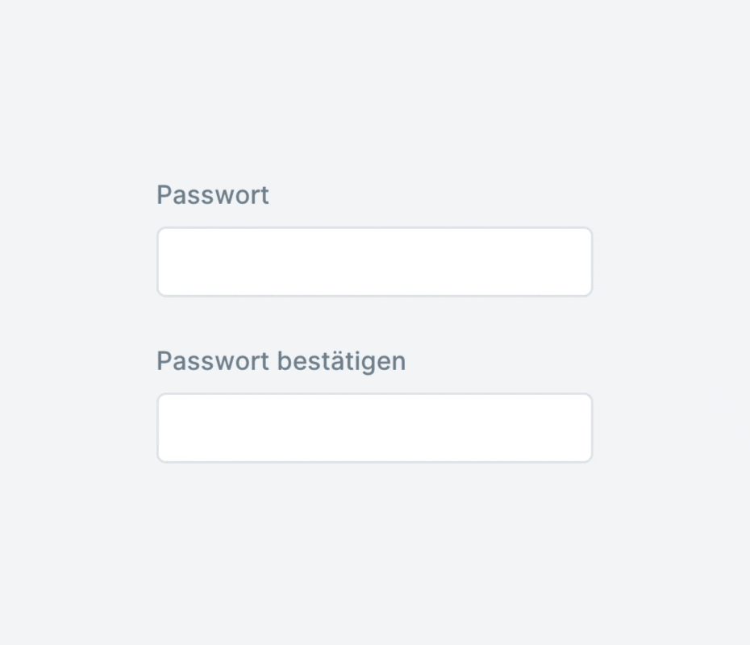The height and width of the screenshot is (645, 750).
Task: Click inside the bottom rounded input box
Action: click(x=374, y=427)
